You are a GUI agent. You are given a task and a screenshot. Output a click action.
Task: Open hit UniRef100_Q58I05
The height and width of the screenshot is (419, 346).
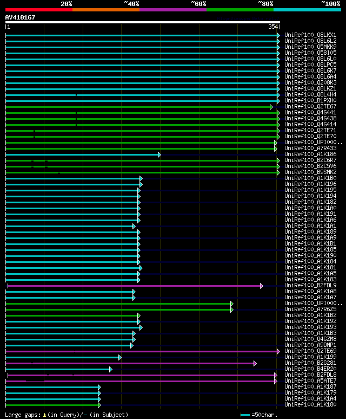(x=310, y=53)
